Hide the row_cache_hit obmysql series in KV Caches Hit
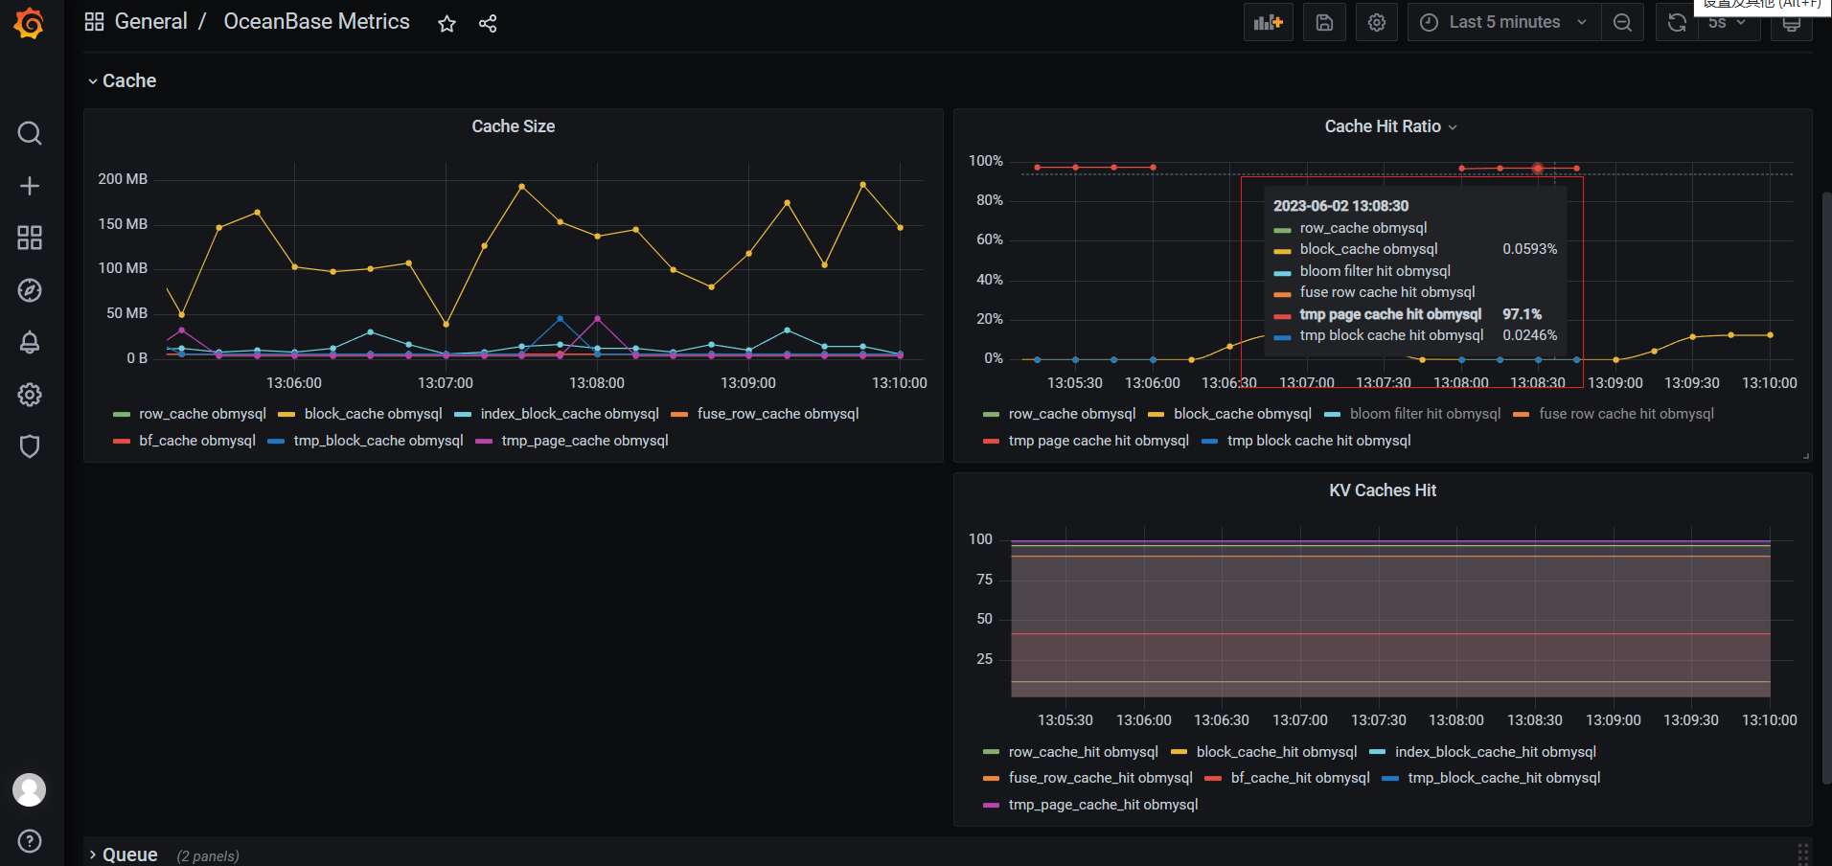Image resolution: width=1832 pixels, height=866 pixels. [1083, 751]
